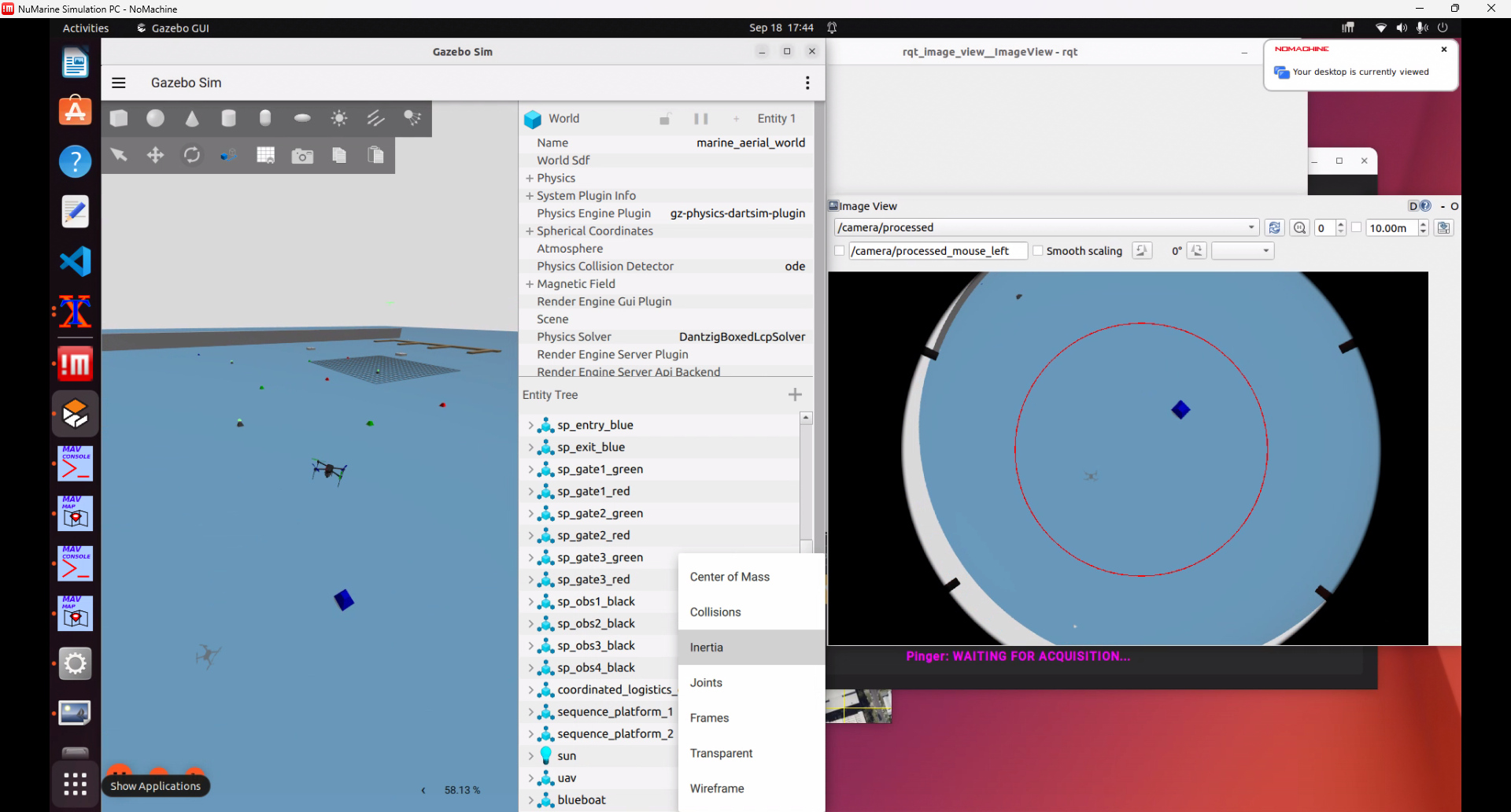This screenshot has width=1511, height=812.
Task: Click the Show Applications grid button
Action: pos(76,784)
